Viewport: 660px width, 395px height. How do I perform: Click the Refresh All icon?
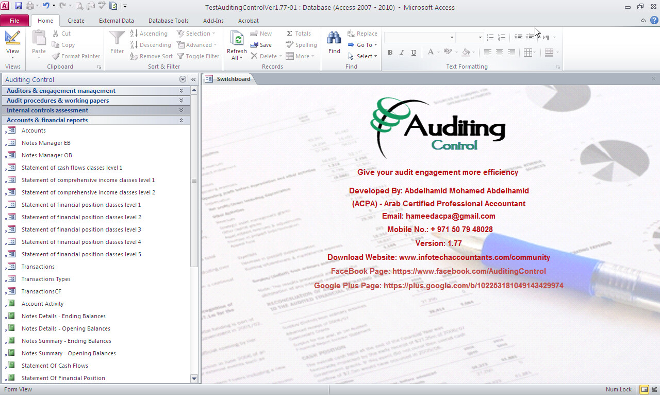point(237,39)
